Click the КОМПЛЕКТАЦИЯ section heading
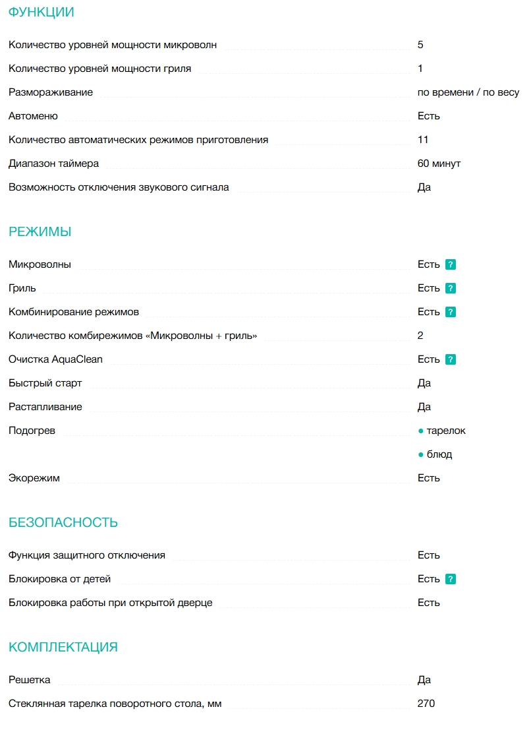This screenshot has height=732, width=531. [x=63, y=647]
